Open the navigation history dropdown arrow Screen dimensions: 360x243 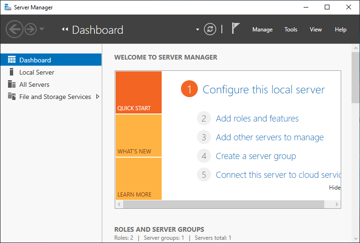pyautogui.click(x=42, y=30)
